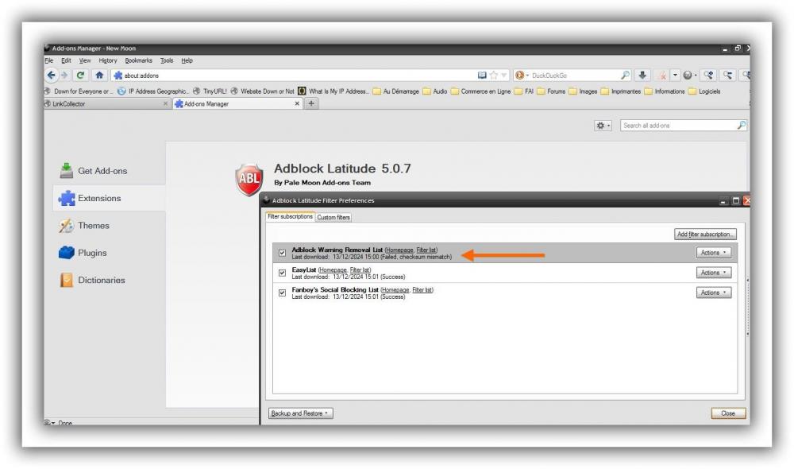
Task: Open the Backup and Restore dropdown
Action: pos(300,413)
